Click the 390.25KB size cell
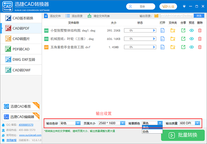Viewport: 207px width, 144px height. point(114,31)
